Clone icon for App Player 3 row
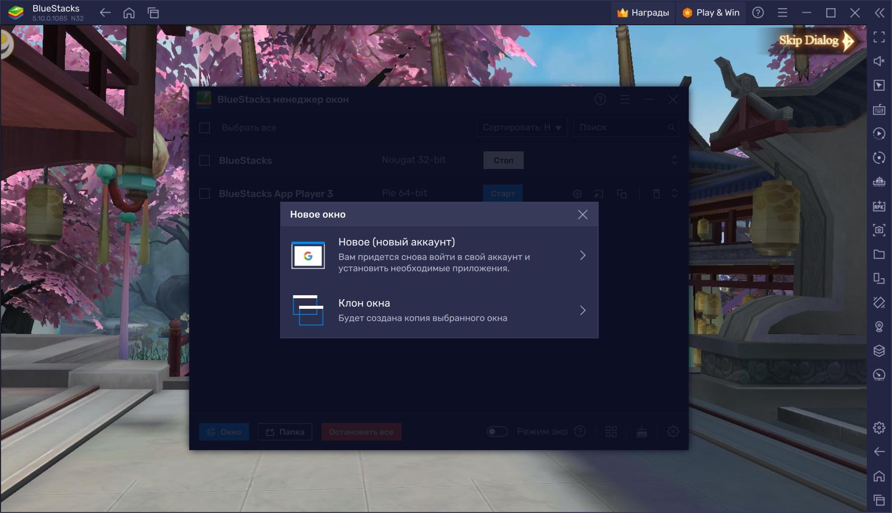892x513 pixels. (x=622, y=194)
